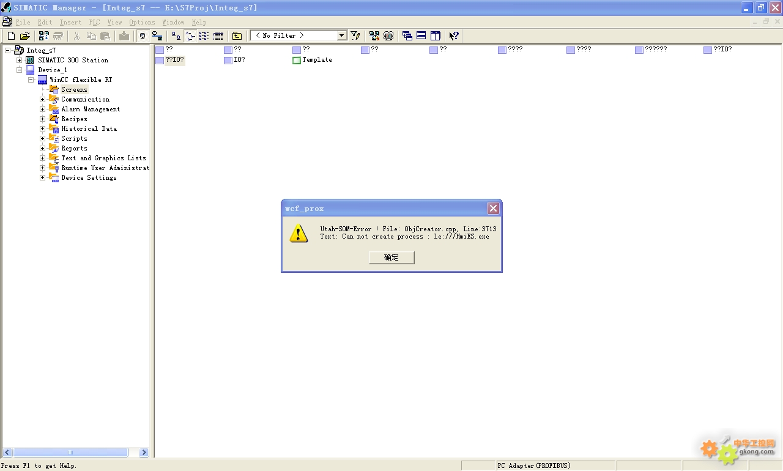Confirm the error dialog with 确定
783x471 pixels.
click(x=391, y=258)
